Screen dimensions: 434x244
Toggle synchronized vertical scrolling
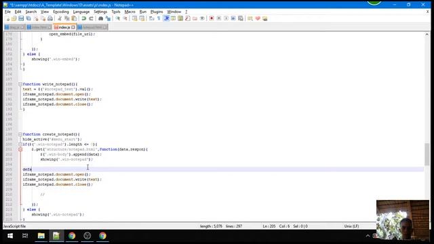pos(134,18)
